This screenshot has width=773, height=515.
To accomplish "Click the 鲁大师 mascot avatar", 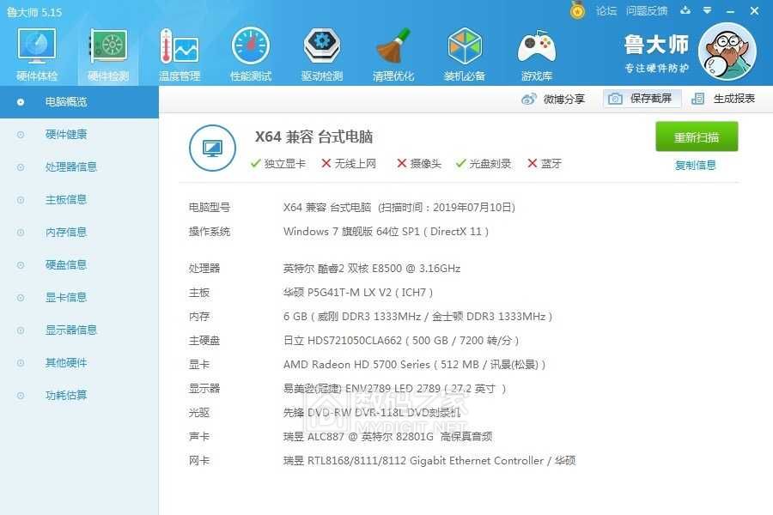I will click(x=727, y=51).
